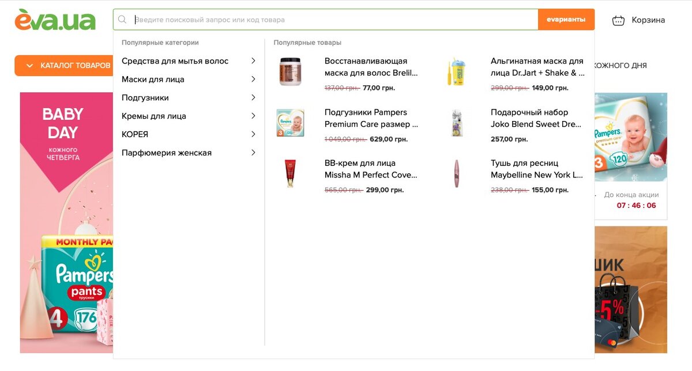
Task: Select Подгузники category
Action: coord(145,98)
